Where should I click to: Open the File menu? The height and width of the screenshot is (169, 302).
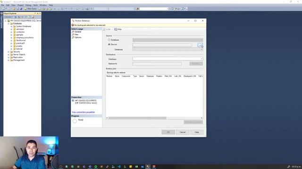point(2,5)
